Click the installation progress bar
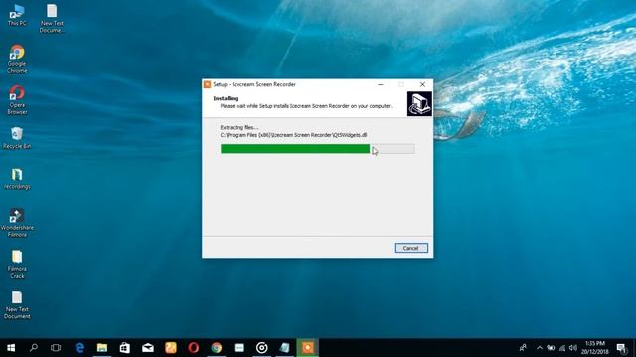The height and width of the screenshot is (357, 636). pyautogui.click(x=318, y=149)
